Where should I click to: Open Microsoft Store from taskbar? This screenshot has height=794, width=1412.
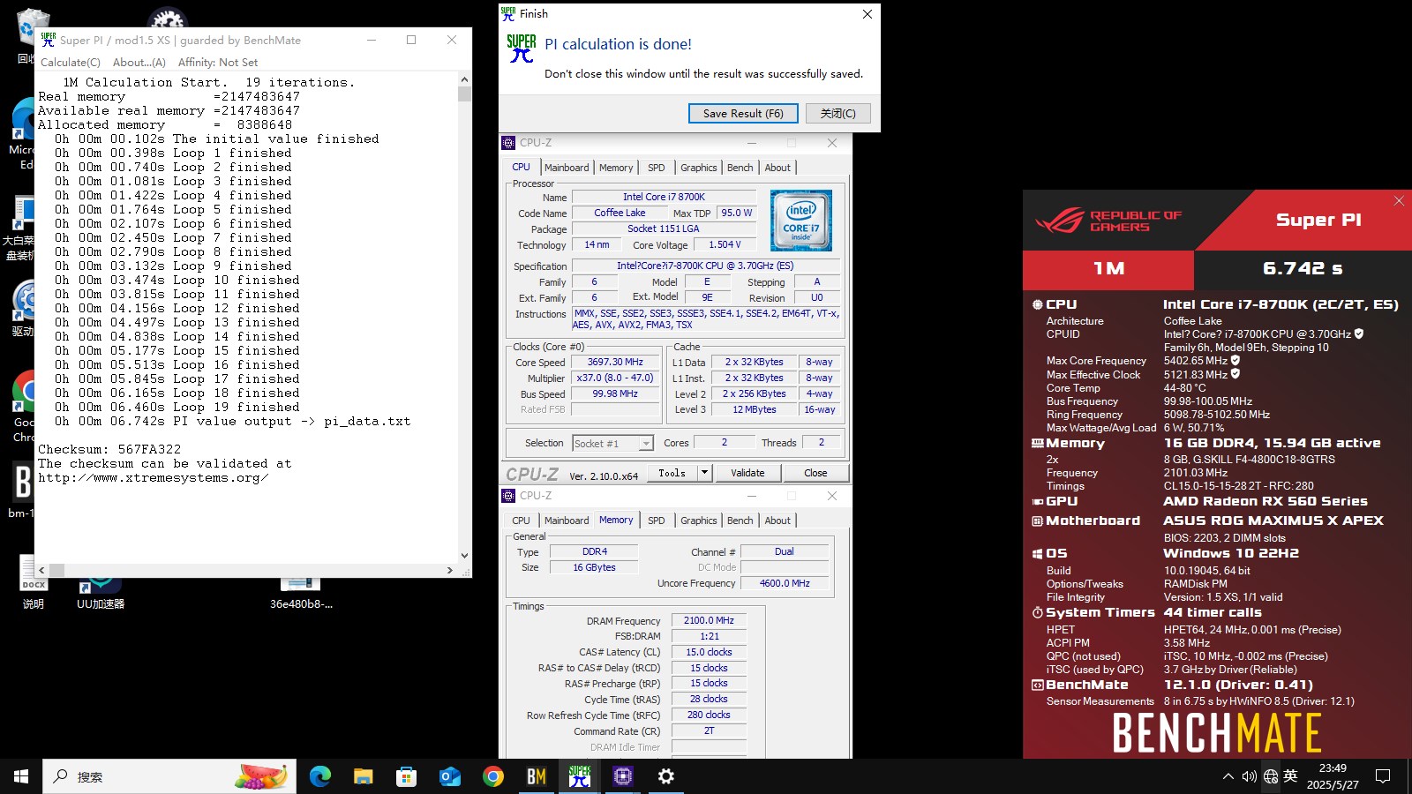pyautogui.click(x=406, y=776)
